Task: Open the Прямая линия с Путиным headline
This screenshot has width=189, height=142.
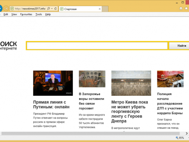Action: (51, 105)
